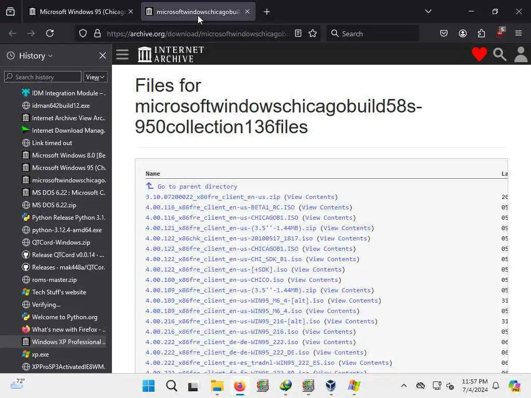Close the Microsoft Windows 95 tab
Screen dimensions: 531x398
131,11
